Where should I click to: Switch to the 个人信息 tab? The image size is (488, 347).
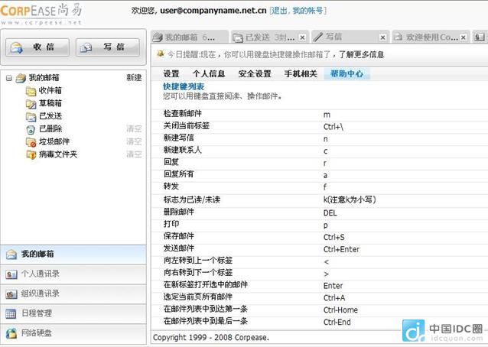tap(208, 74)
